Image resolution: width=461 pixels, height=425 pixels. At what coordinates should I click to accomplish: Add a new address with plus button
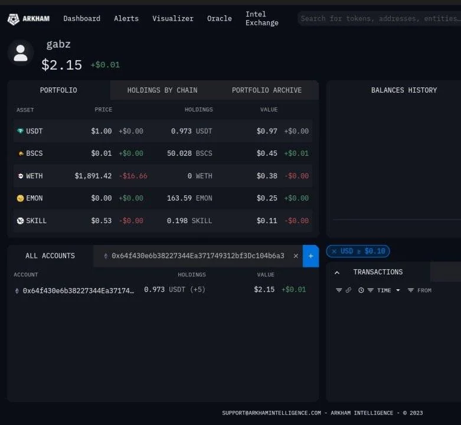point(310,256)
